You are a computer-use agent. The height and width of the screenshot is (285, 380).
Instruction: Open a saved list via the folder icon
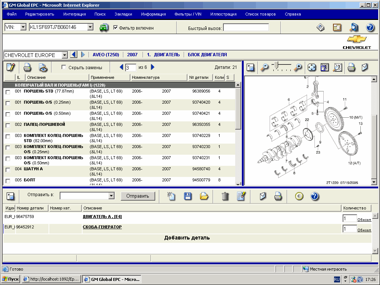(204, 196)
